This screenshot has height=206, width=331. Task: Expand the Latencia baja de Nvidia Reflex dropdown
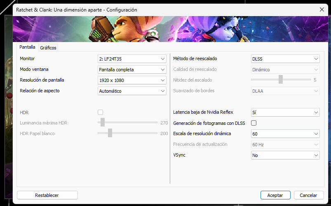click(x=285, y=112)
